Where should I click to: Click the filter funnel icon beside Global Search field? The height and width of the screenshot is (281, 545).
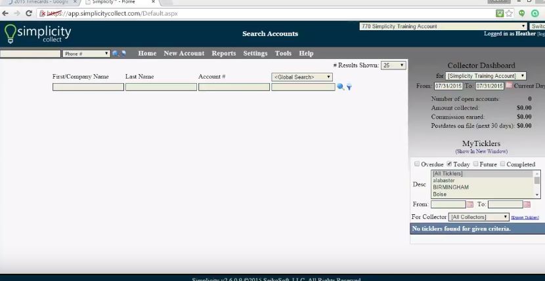[x=349, y=87]
